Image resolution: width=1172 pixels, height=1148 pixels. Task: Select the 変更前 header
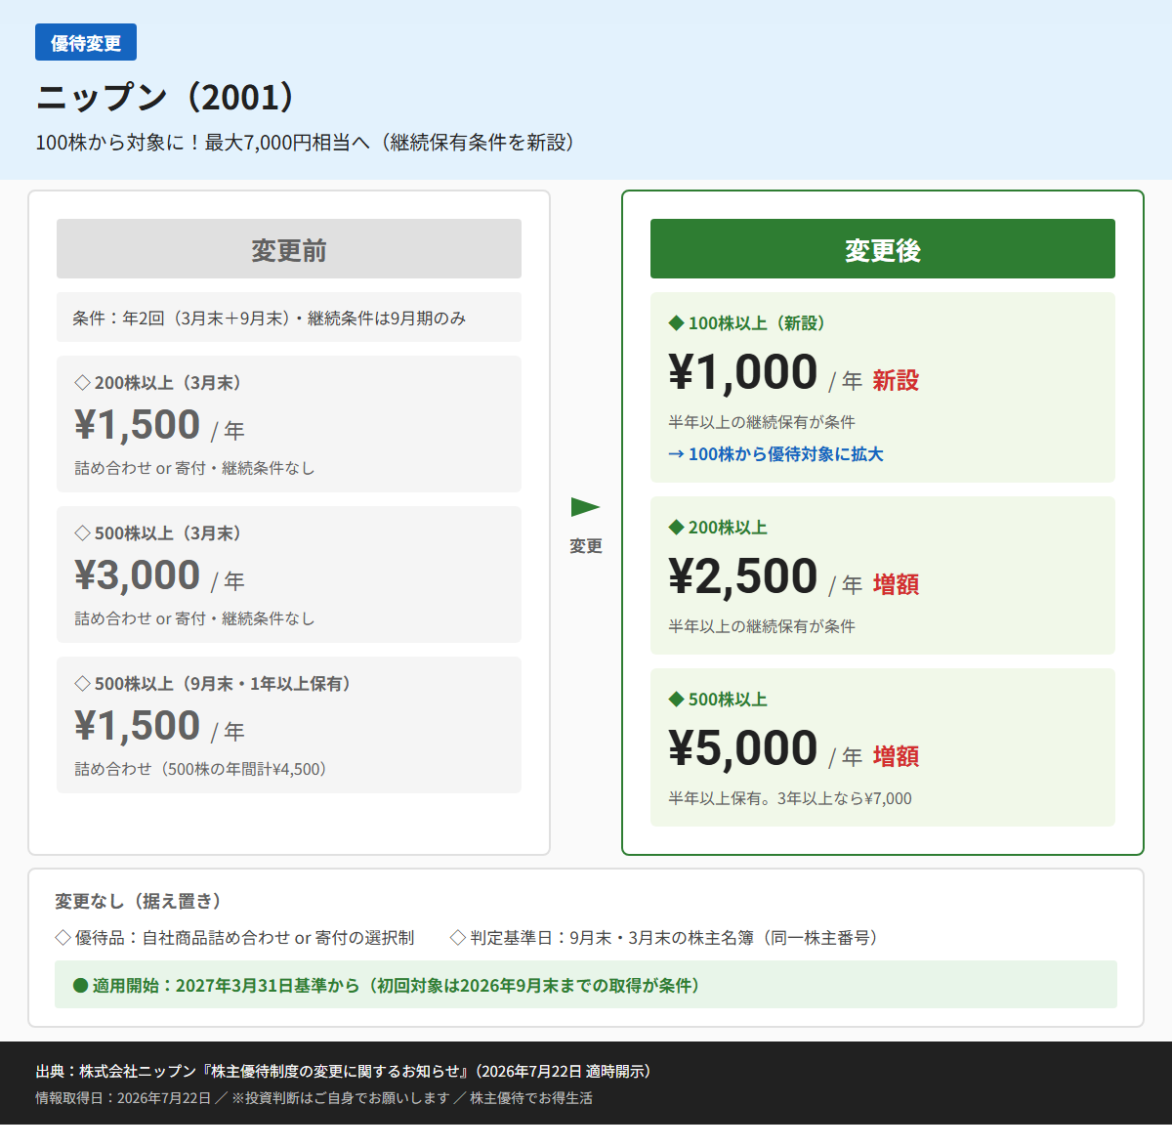click(x=289, y=249)
